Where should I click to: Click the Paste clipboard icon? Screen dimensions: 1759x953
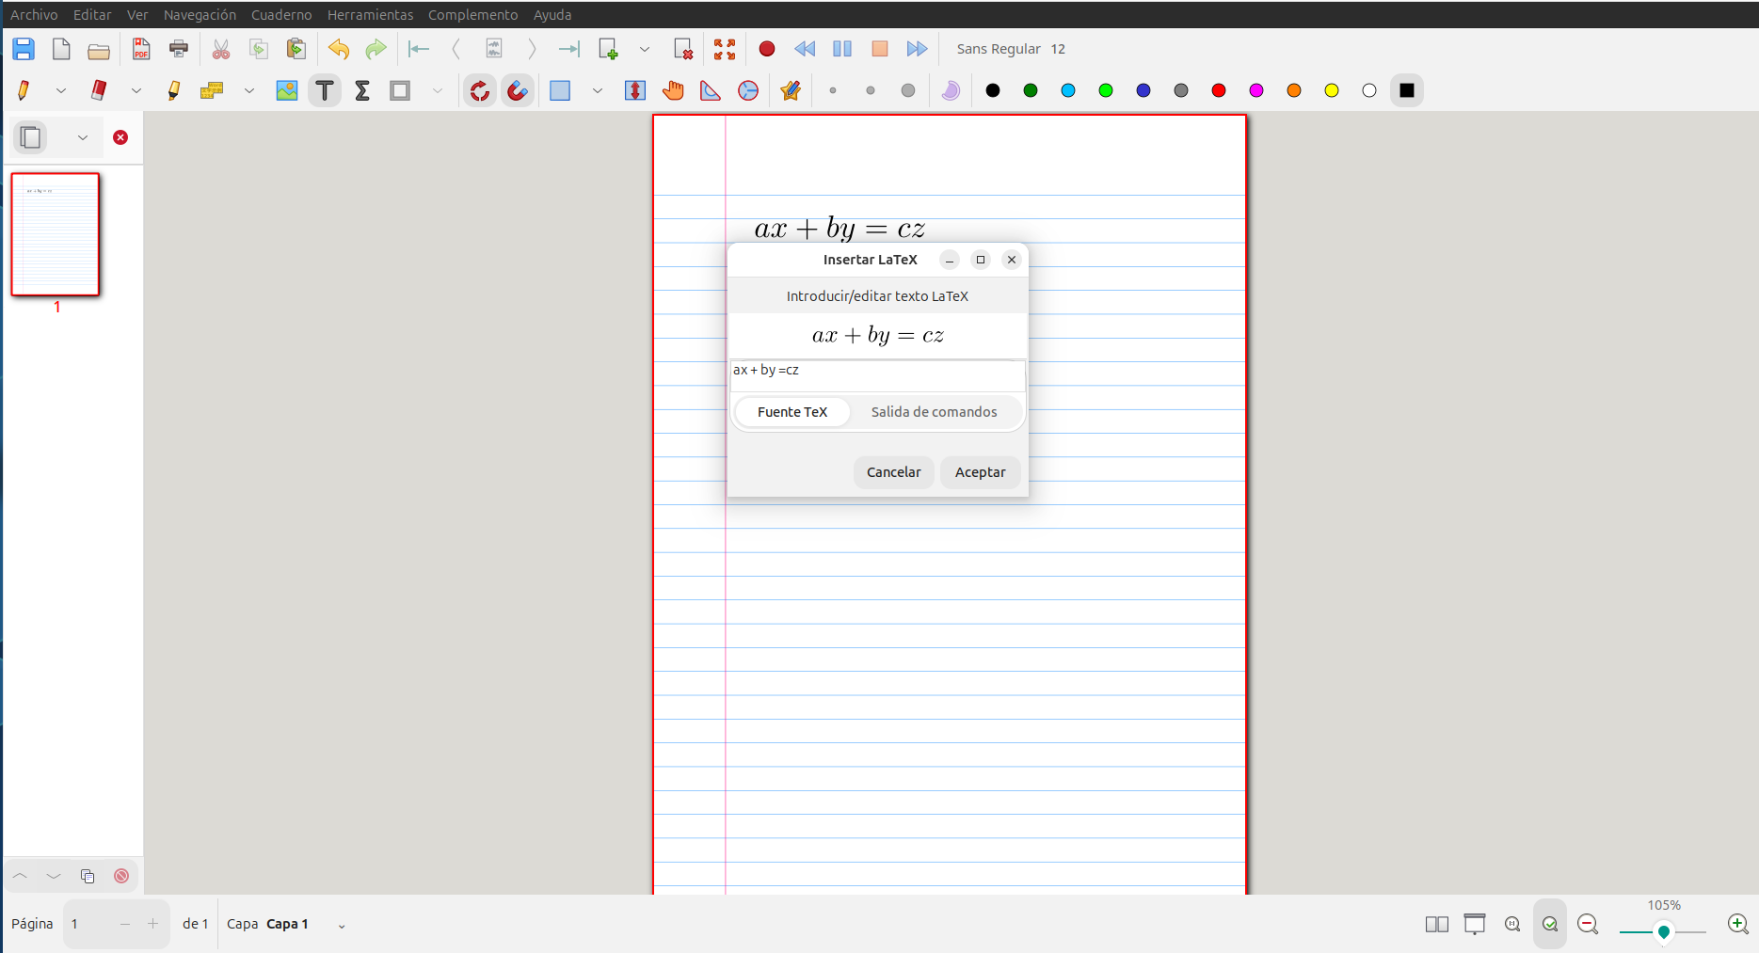pos(296,49)
